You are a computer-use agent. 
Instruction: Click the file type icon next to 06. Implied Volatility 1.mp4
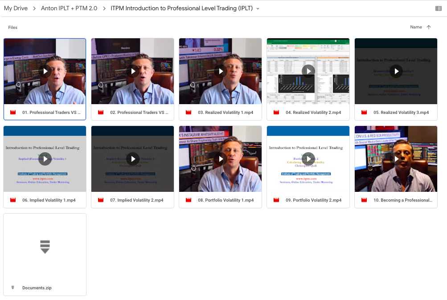point(12,200)
